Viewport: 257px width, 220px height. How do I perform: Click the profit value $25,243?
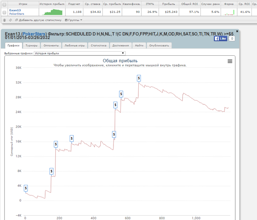171,12
